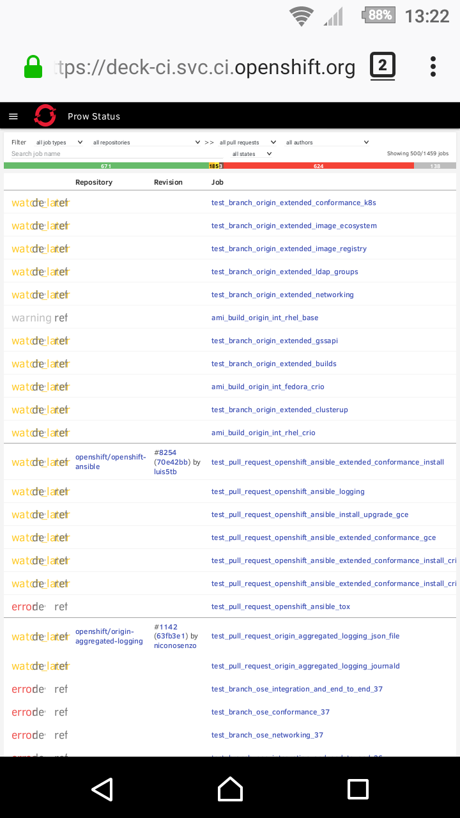This screenshot has width=460, height=818.
Task: Tap the green secure lock icon
Action: click(x=33, y=66)
